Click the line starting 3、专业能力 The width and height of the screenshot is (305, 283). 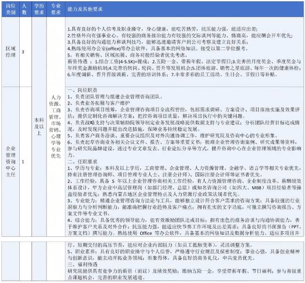point(184,201)
